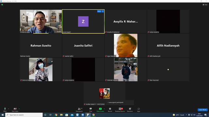Expand the audio options arrow beside Mute
The width and height of the screenshot is (209, 117).
point(8,109)
